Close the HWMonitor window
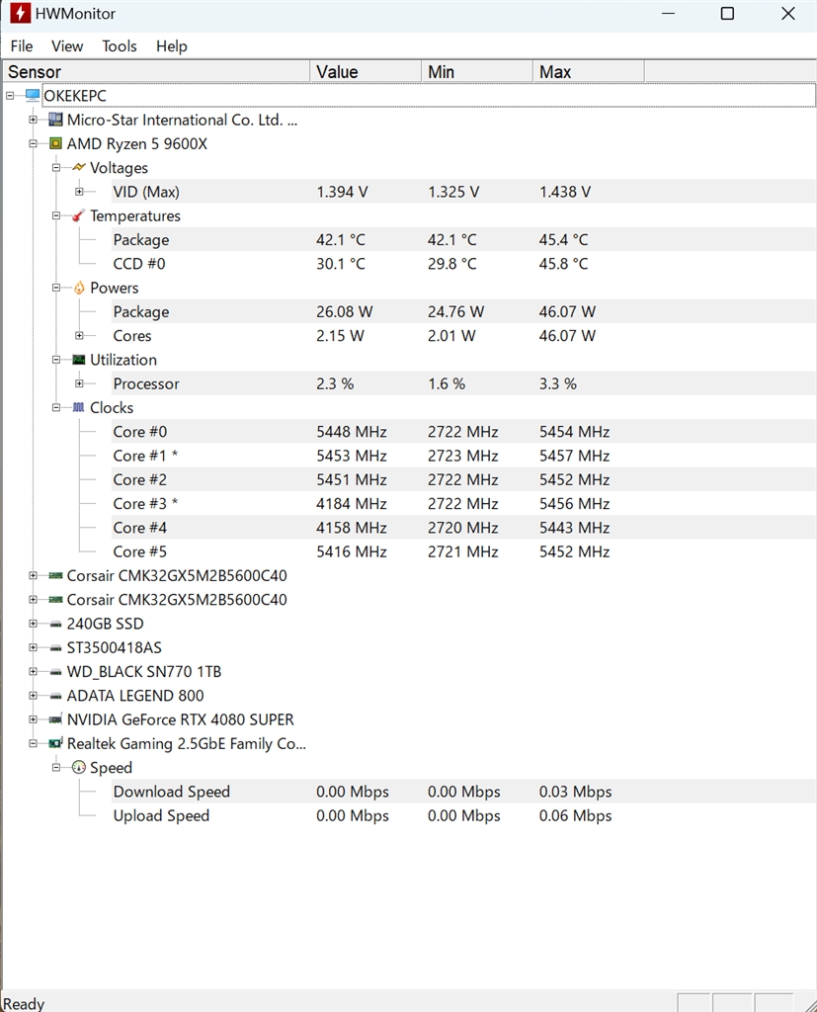 (788, 14)
